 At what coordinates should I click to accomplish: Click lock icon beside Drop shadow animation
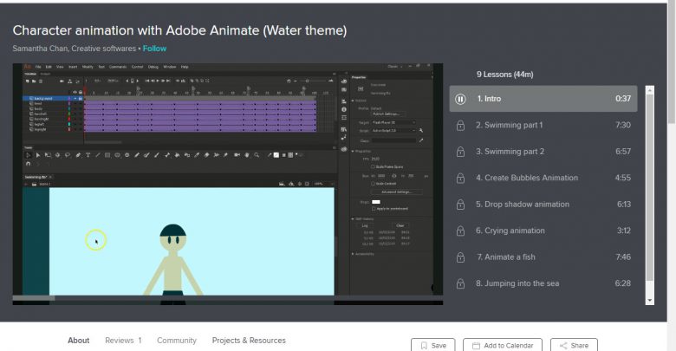[460, 205]
